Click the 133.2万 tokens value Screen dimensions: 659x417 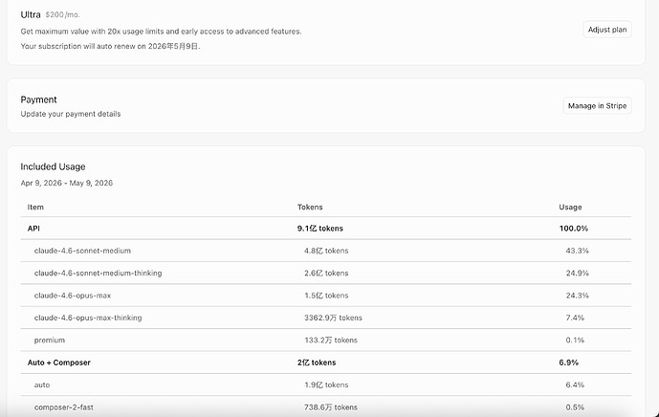(x=331, y=340)
